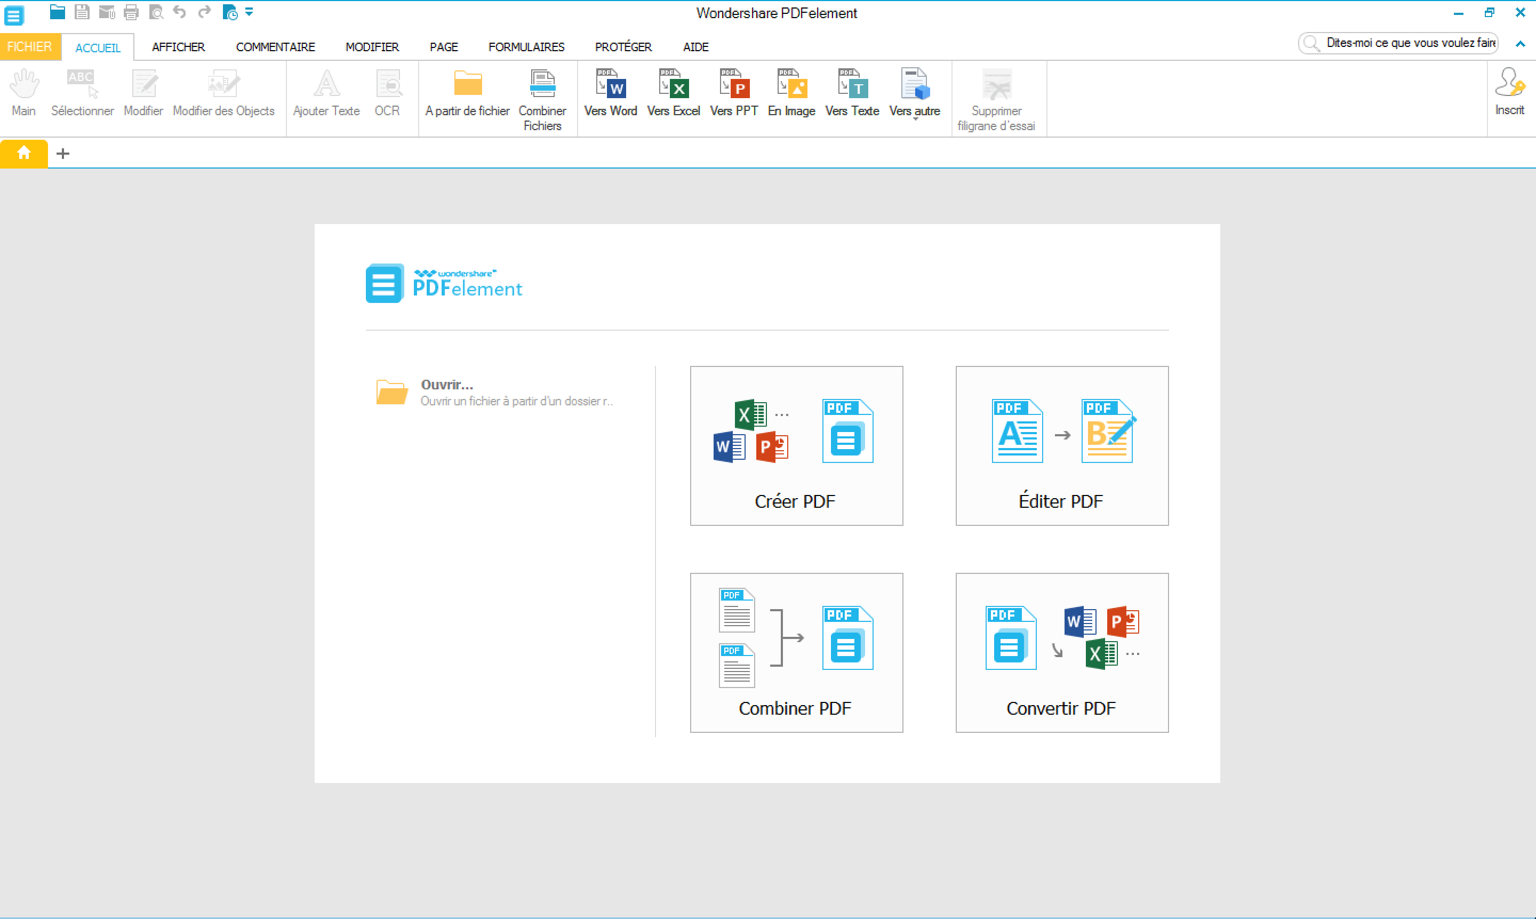Viewport: 1536px width, 919px height.
Task: Click Combiner Fichiers in ribbon
Action: click(x=542, y=100)
